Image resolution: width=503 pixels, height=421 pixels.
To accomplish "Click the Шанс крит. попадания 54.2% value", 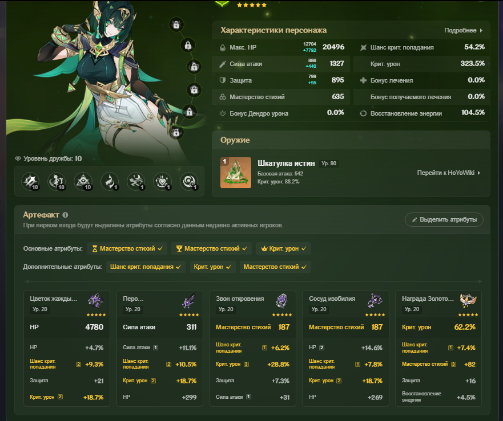I will coord(474,47).
